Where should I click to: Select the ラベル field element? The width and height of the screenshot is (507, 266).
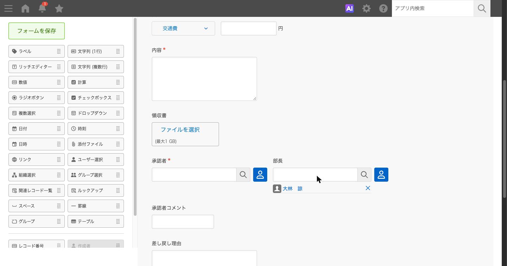point(37,51)
